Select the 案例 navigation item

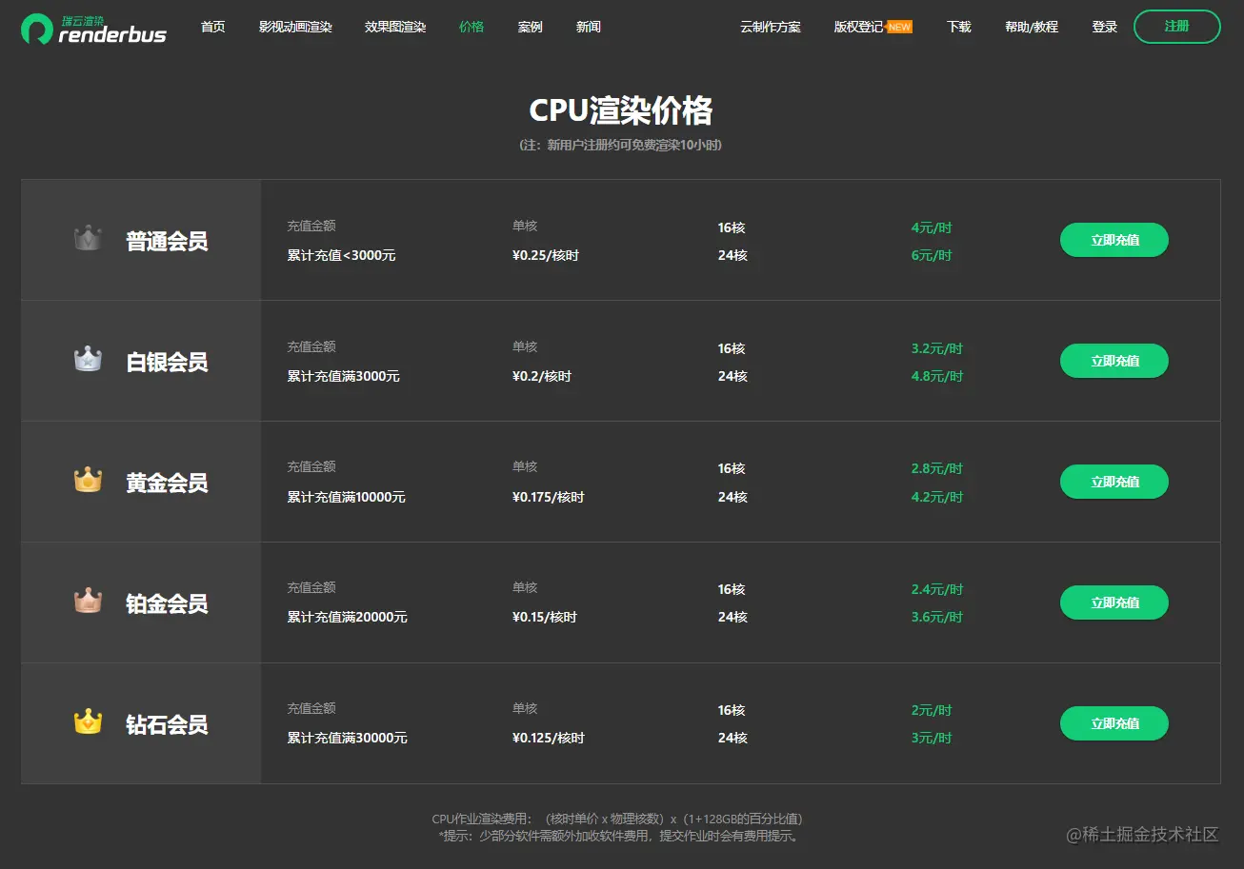(x=530, y=27)
